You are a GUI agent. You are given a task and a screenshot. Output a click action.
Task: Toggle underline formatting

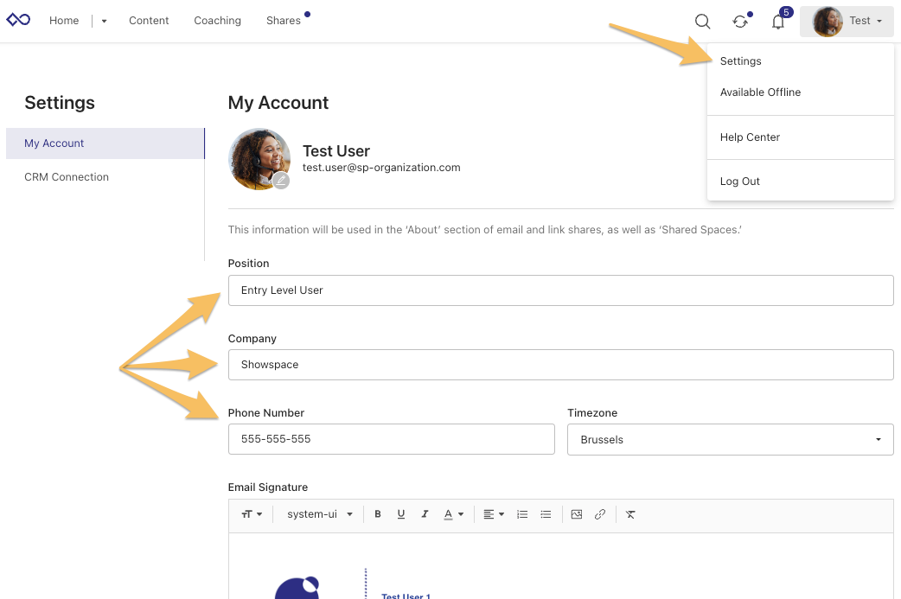click(x=401, y=513)
